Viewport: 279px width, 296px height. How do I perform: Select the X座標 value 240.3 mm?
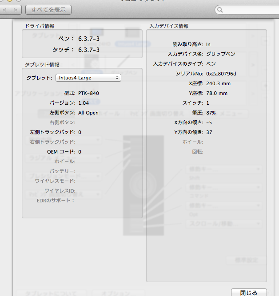pos(218,83)
